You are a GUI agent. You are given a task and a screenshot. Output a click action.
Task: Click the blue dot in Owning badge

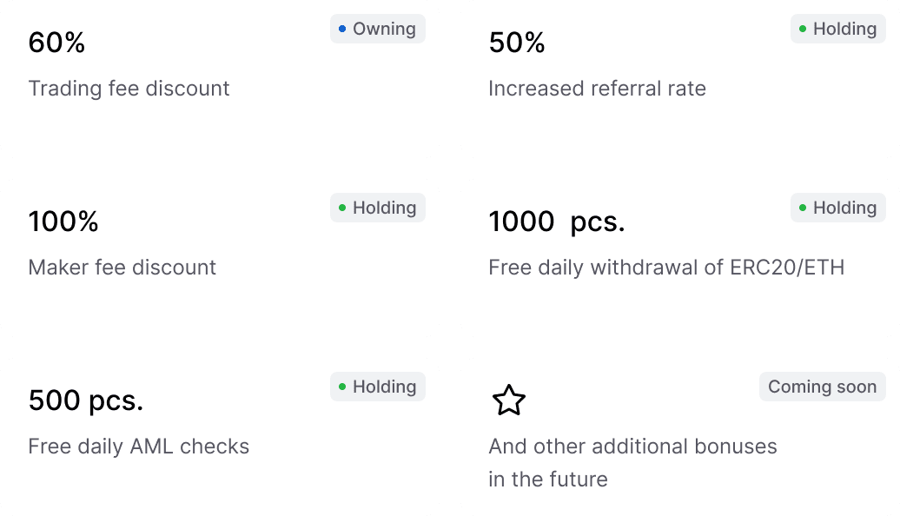click(x=342, y=29)
